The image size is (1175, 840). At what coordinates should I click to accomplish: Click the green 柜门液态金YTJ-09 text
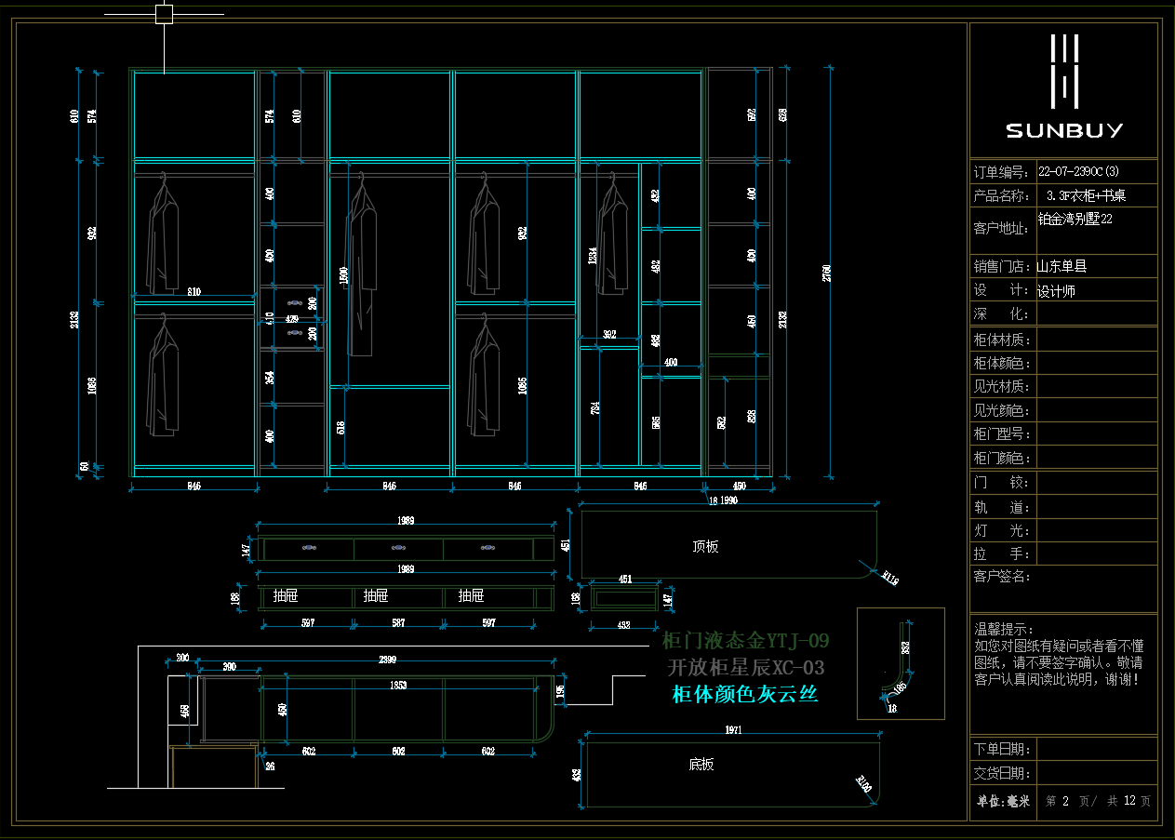744,641
